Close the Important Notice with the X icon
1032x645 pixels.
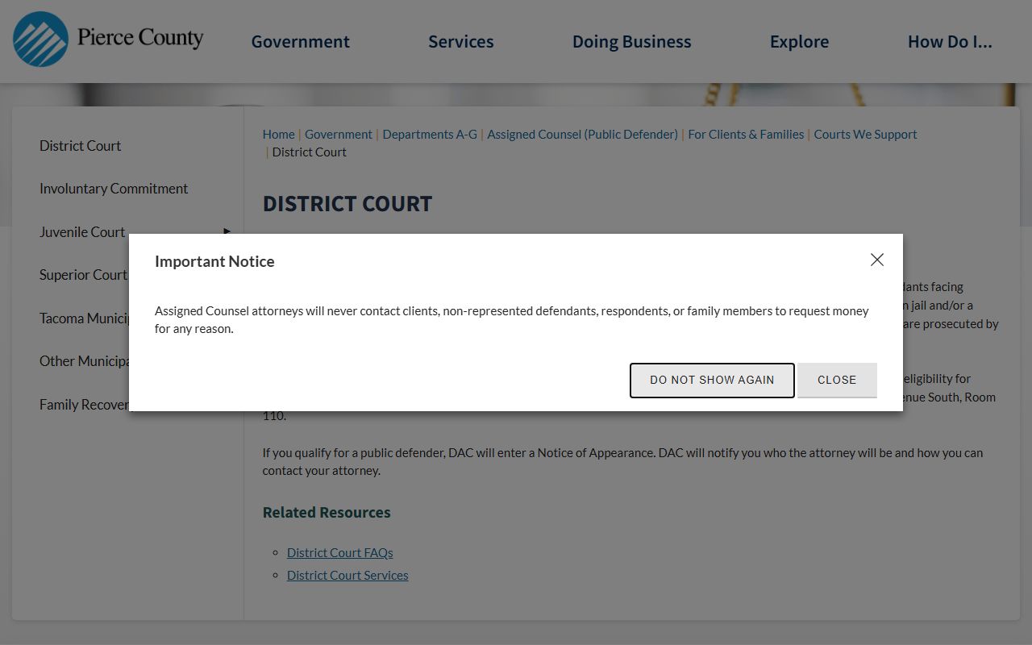coord(877,260)
